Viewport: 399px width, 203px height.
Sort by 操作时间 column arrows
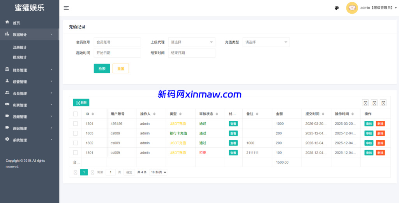coord(352,114)
